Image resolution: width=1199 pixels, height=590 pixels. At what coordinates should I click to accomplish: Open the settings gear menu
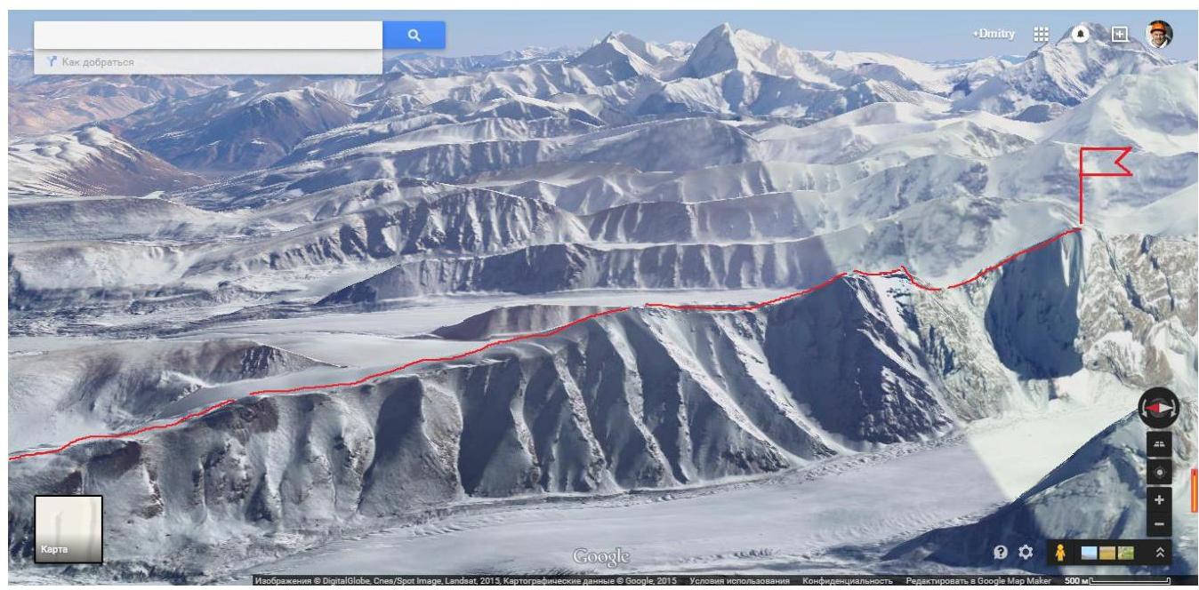click(x=1026, y=553)
